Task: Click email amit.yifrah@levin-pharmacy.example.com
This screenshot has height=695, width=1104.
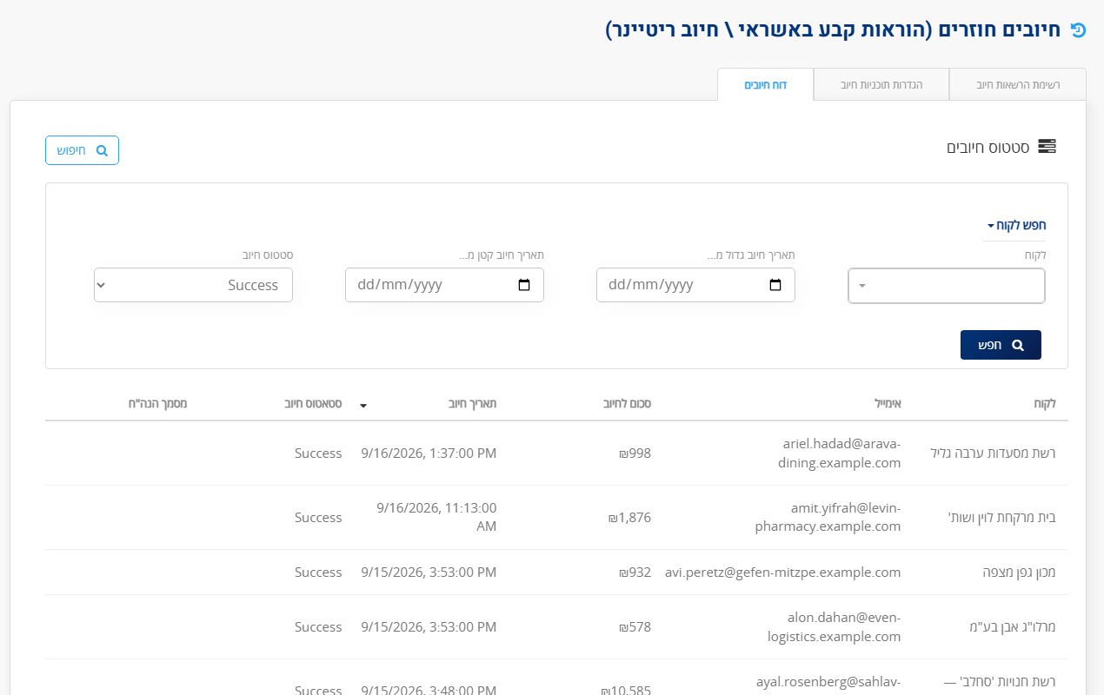Action: (x=828, y=518)
